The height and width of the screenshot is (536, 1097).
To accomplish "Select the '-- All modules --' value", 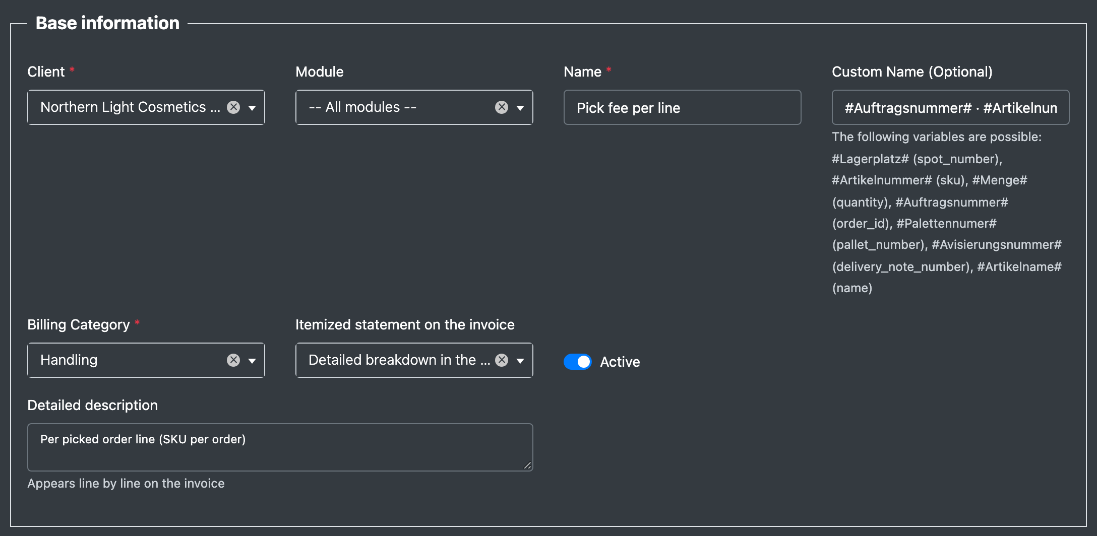I will click(362, 107).
